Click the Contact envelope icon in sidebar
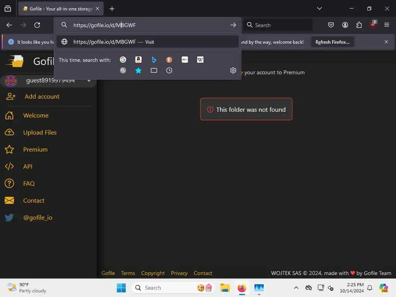Viewport: 396px width, 297px height. [x=9, y=201]
